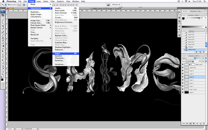Toggle visibility of Layer 3
208x130 pixels.
coord(183,80)
